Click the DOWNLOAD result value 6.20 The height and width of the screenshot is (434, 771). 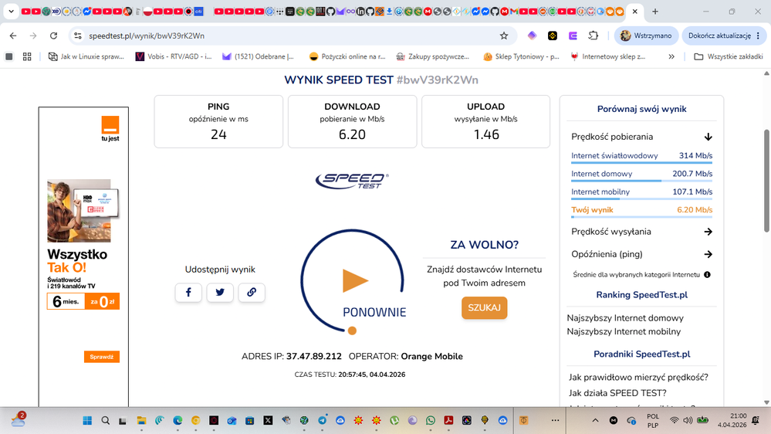[x=352, y=134]
